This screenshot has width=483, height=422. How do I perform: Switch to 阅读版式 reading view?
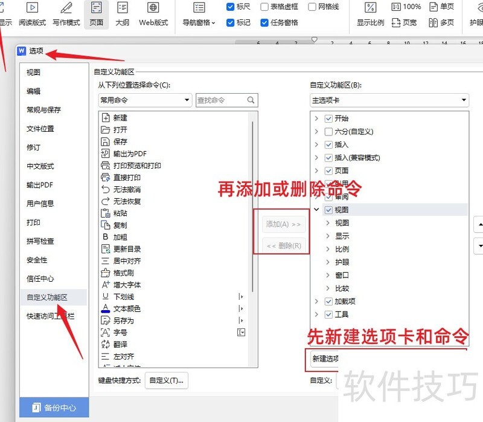click(33, 14)
